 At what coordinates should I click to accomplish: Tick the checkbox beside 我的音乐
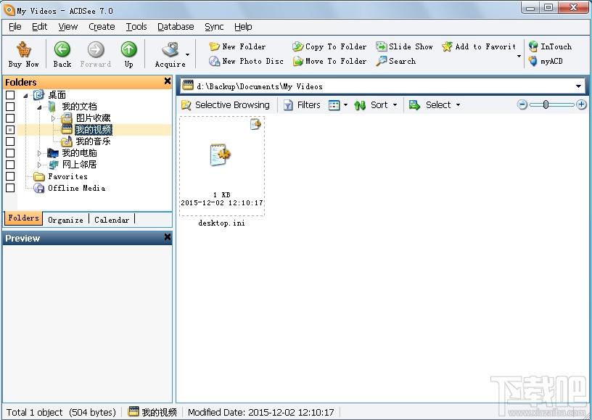[x=10, y=141]
